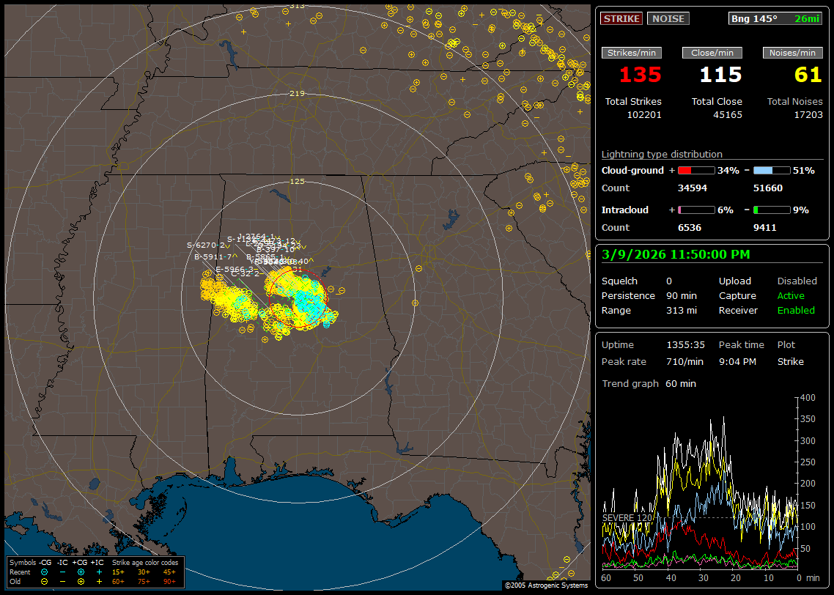Click the storm label B-5911-7
Viewport: 834px width, 595px height.
pyautogui.click(x=213, y=257)
